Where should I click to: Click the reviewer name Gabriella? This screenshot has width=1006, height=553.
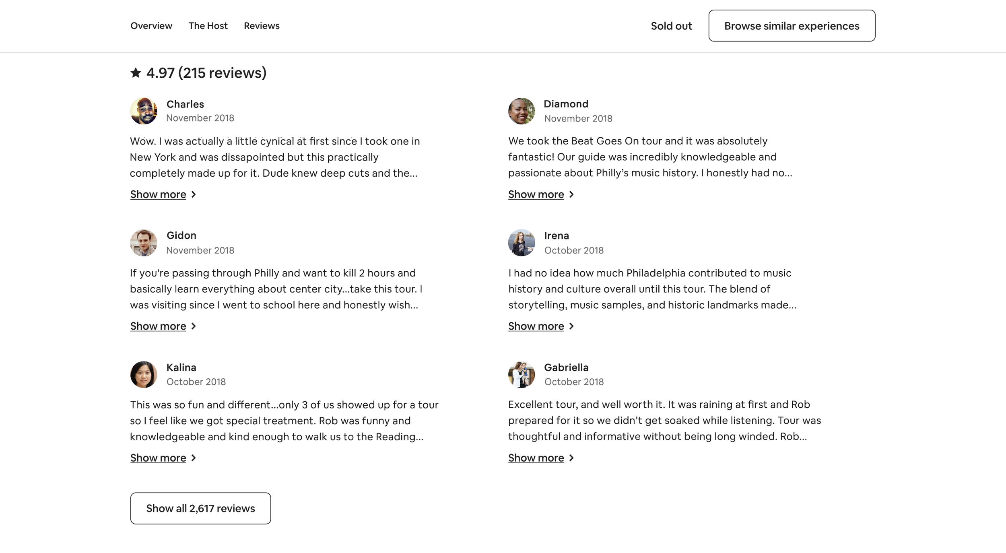tap(566, 367)
